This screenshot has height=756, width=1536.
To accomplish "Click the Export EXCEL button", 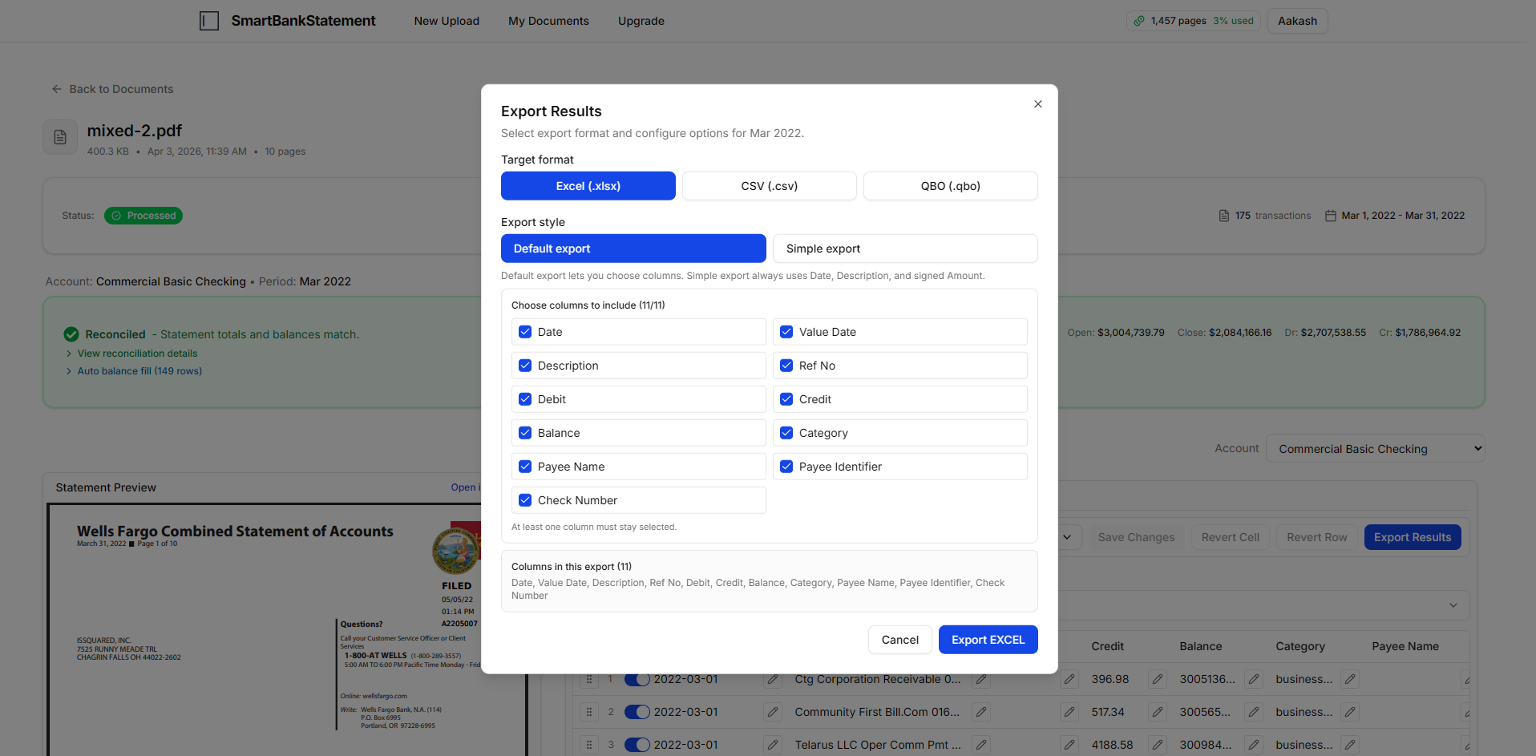I will pos(988,639).
